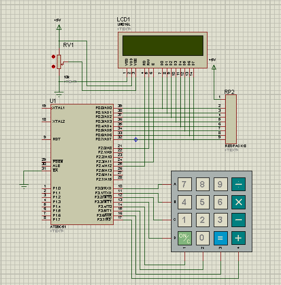Click the <TEXT> placeholder under LM016L

124,29
